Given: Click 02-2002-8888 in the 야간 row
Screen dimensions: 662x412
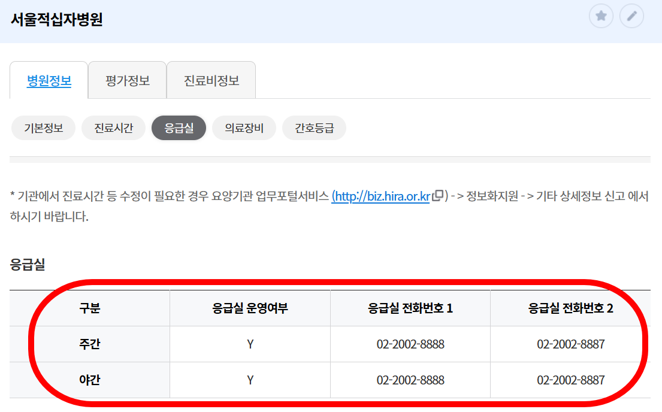Looking at the screenshot, I should (x=410, y=380).
